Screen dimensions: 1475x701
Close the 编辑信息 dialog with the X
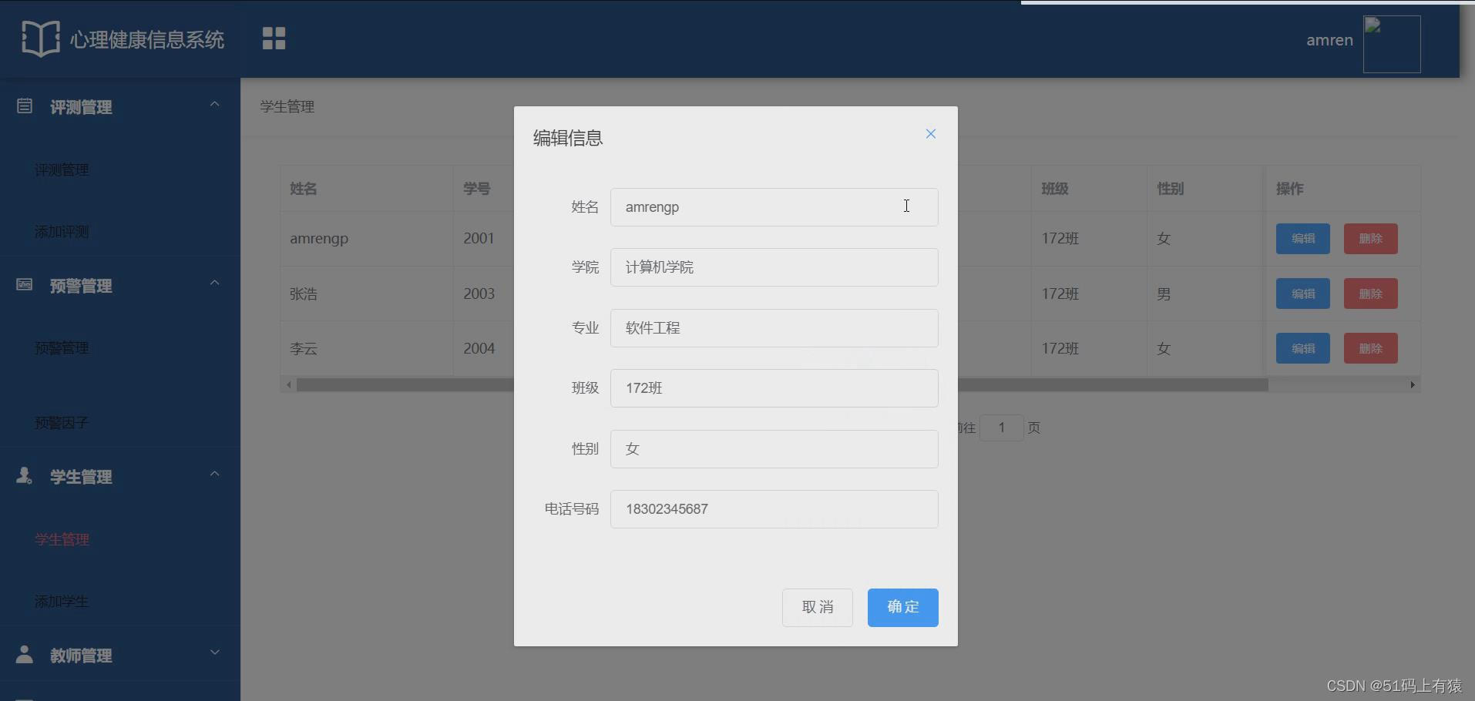tap(930, 133)
